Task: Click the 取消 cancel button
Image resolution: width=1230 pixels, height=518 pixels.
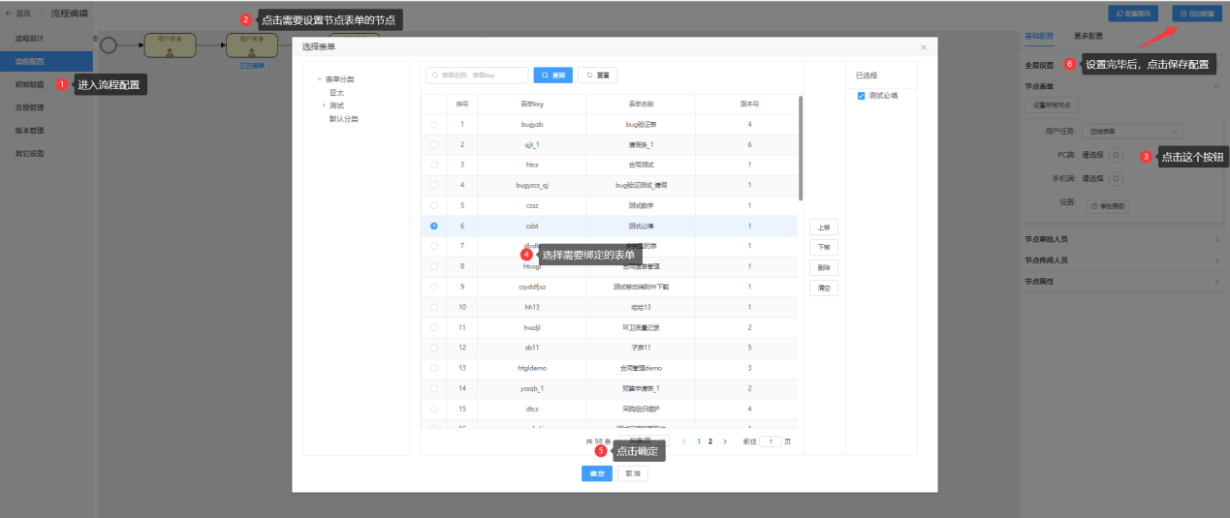Action: click(x=633, y=473)
